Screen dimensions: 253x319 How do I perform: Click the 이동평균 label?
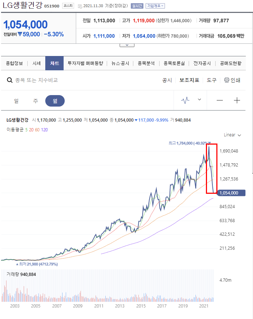15,130
